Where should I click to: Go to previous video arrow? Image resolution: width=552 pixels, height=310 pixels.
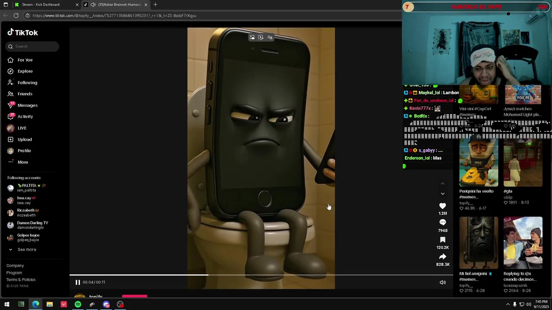coord(442,184)
